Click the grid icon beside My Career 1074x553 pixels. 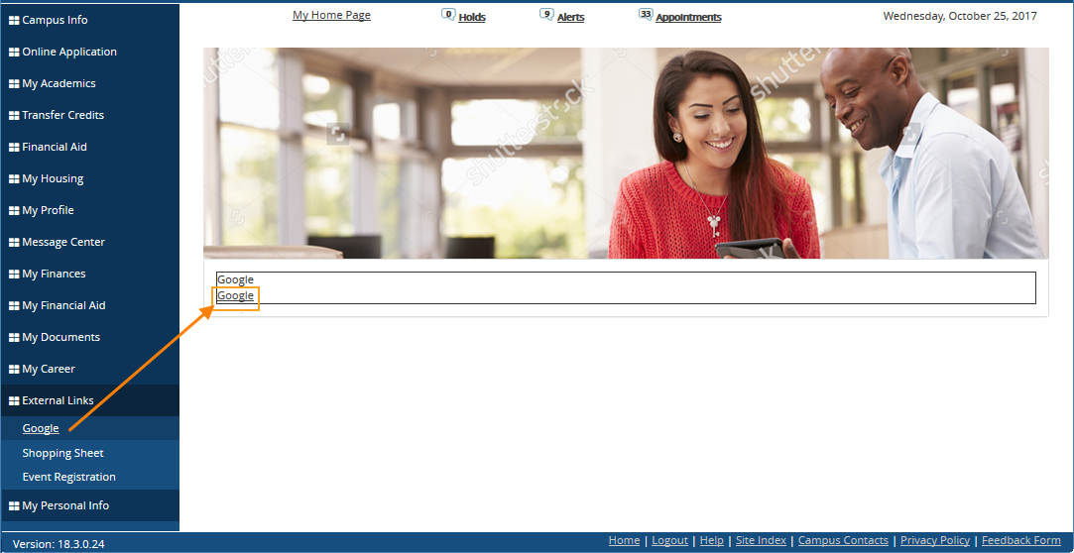14,370
